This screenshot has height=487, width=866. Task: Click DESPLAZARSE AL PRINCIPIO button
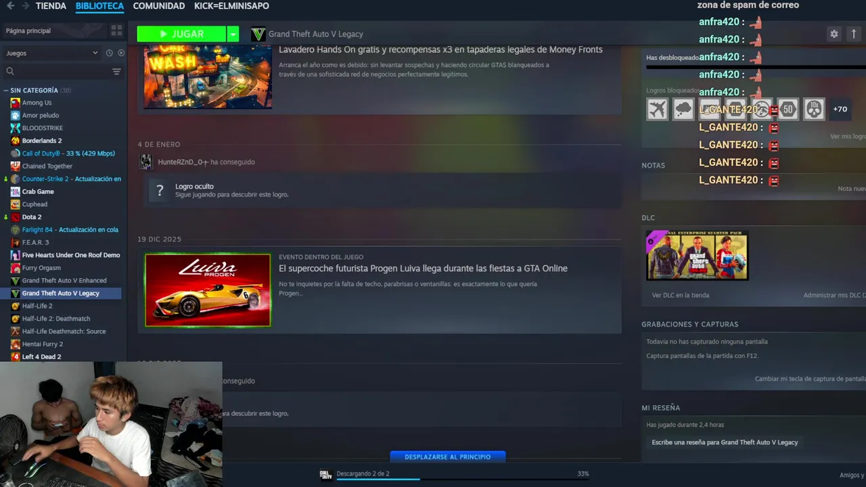tap(447, 457)
